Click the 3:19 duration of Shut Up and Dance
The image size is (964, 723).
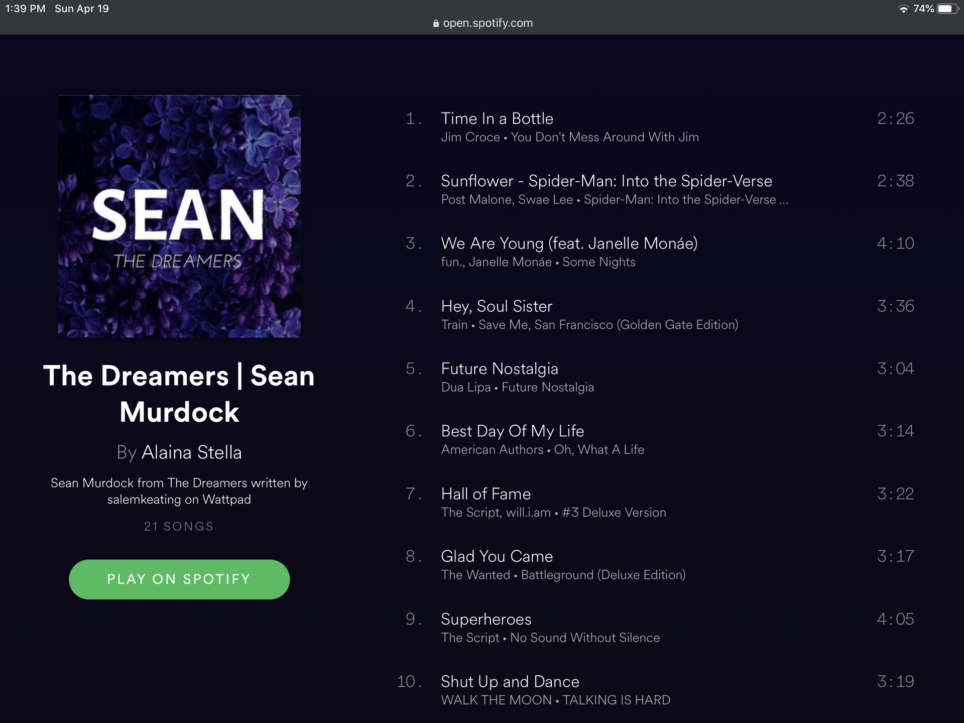pyautogui.click(x=895, y=681)
